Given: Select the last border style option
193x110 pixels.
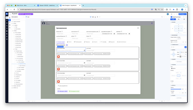Looking at the screenshot, I should [186, 52].
